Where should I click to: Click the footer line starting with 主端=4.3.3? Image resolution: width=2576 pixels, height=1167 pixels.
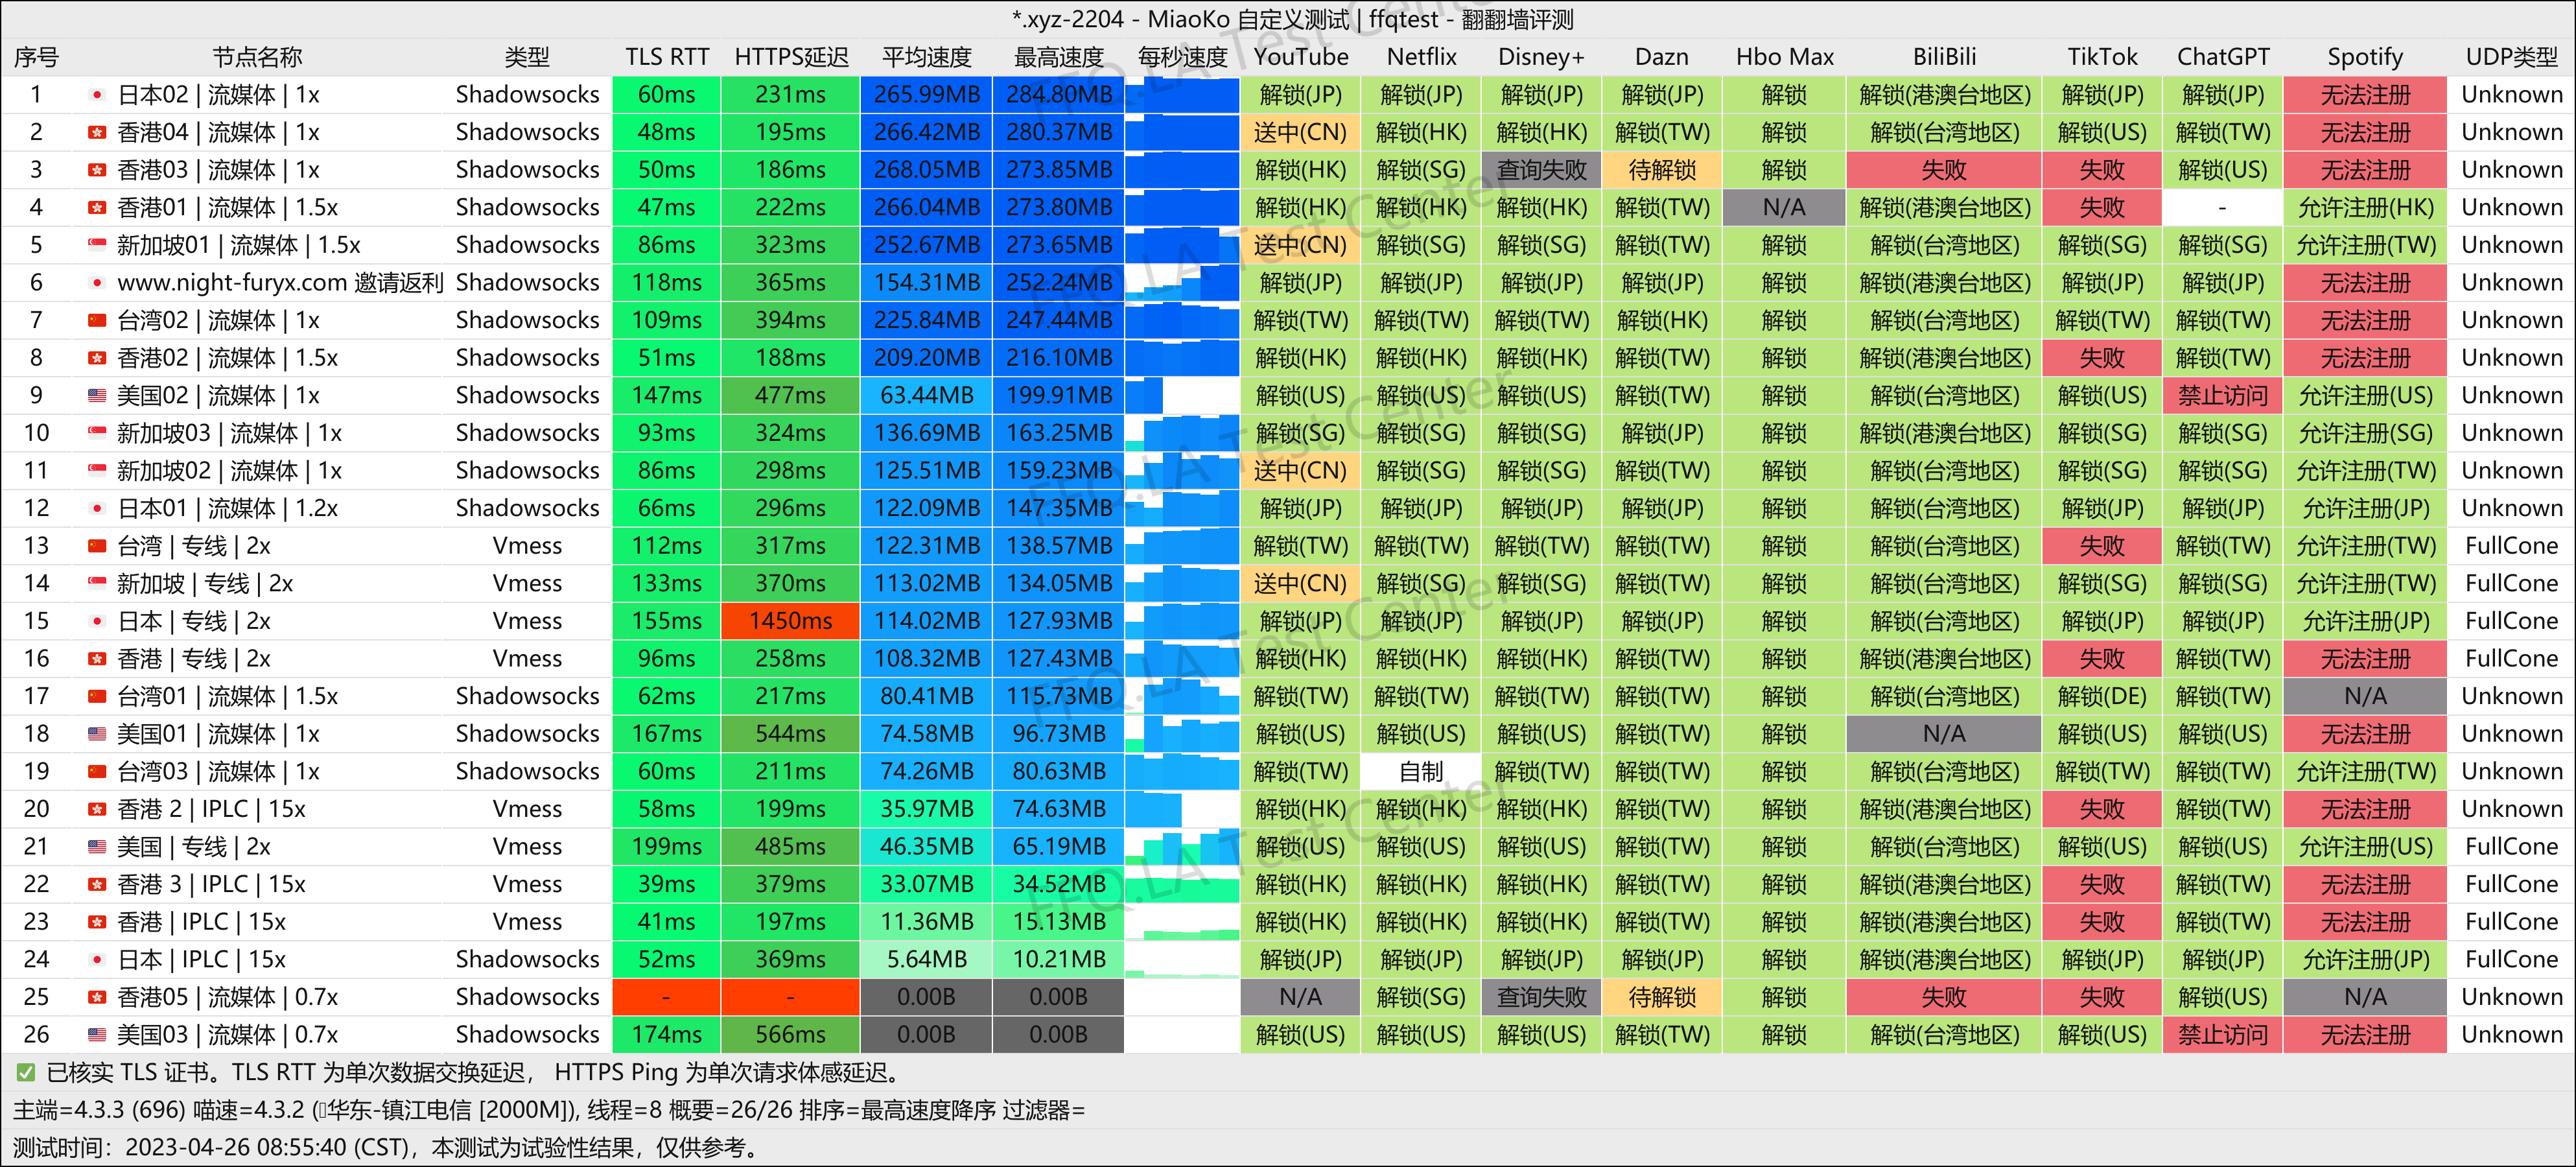click(549, 1110)
